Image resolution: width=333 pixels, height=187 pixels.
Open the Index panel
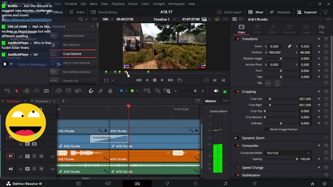(x=76, y=12)
